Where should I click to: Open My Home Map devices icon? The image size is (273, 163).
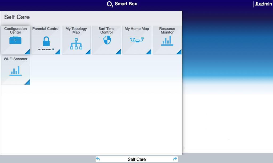click(137, 40)
